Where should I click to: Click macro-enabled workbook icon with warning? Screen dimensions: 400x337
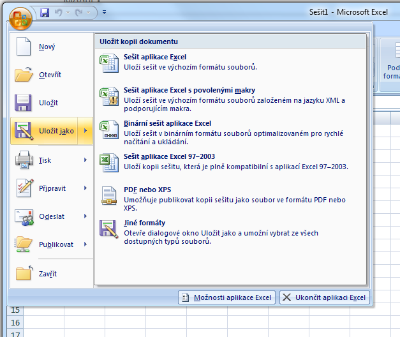tap(109, 96)
